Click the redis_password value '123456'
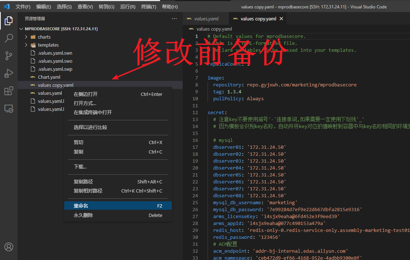This screenshot has width=410, height=260. click(269, 237)
